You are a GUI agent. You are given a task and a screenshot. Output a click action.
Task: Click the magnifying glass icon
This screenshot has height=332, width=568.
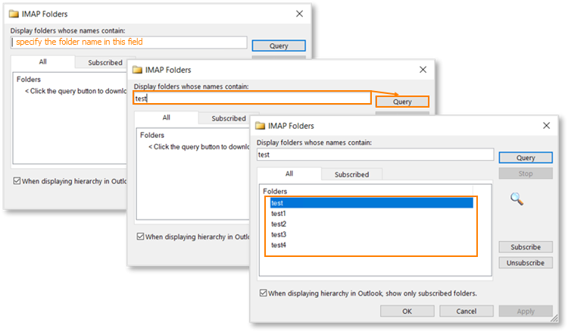click(517, 199)
